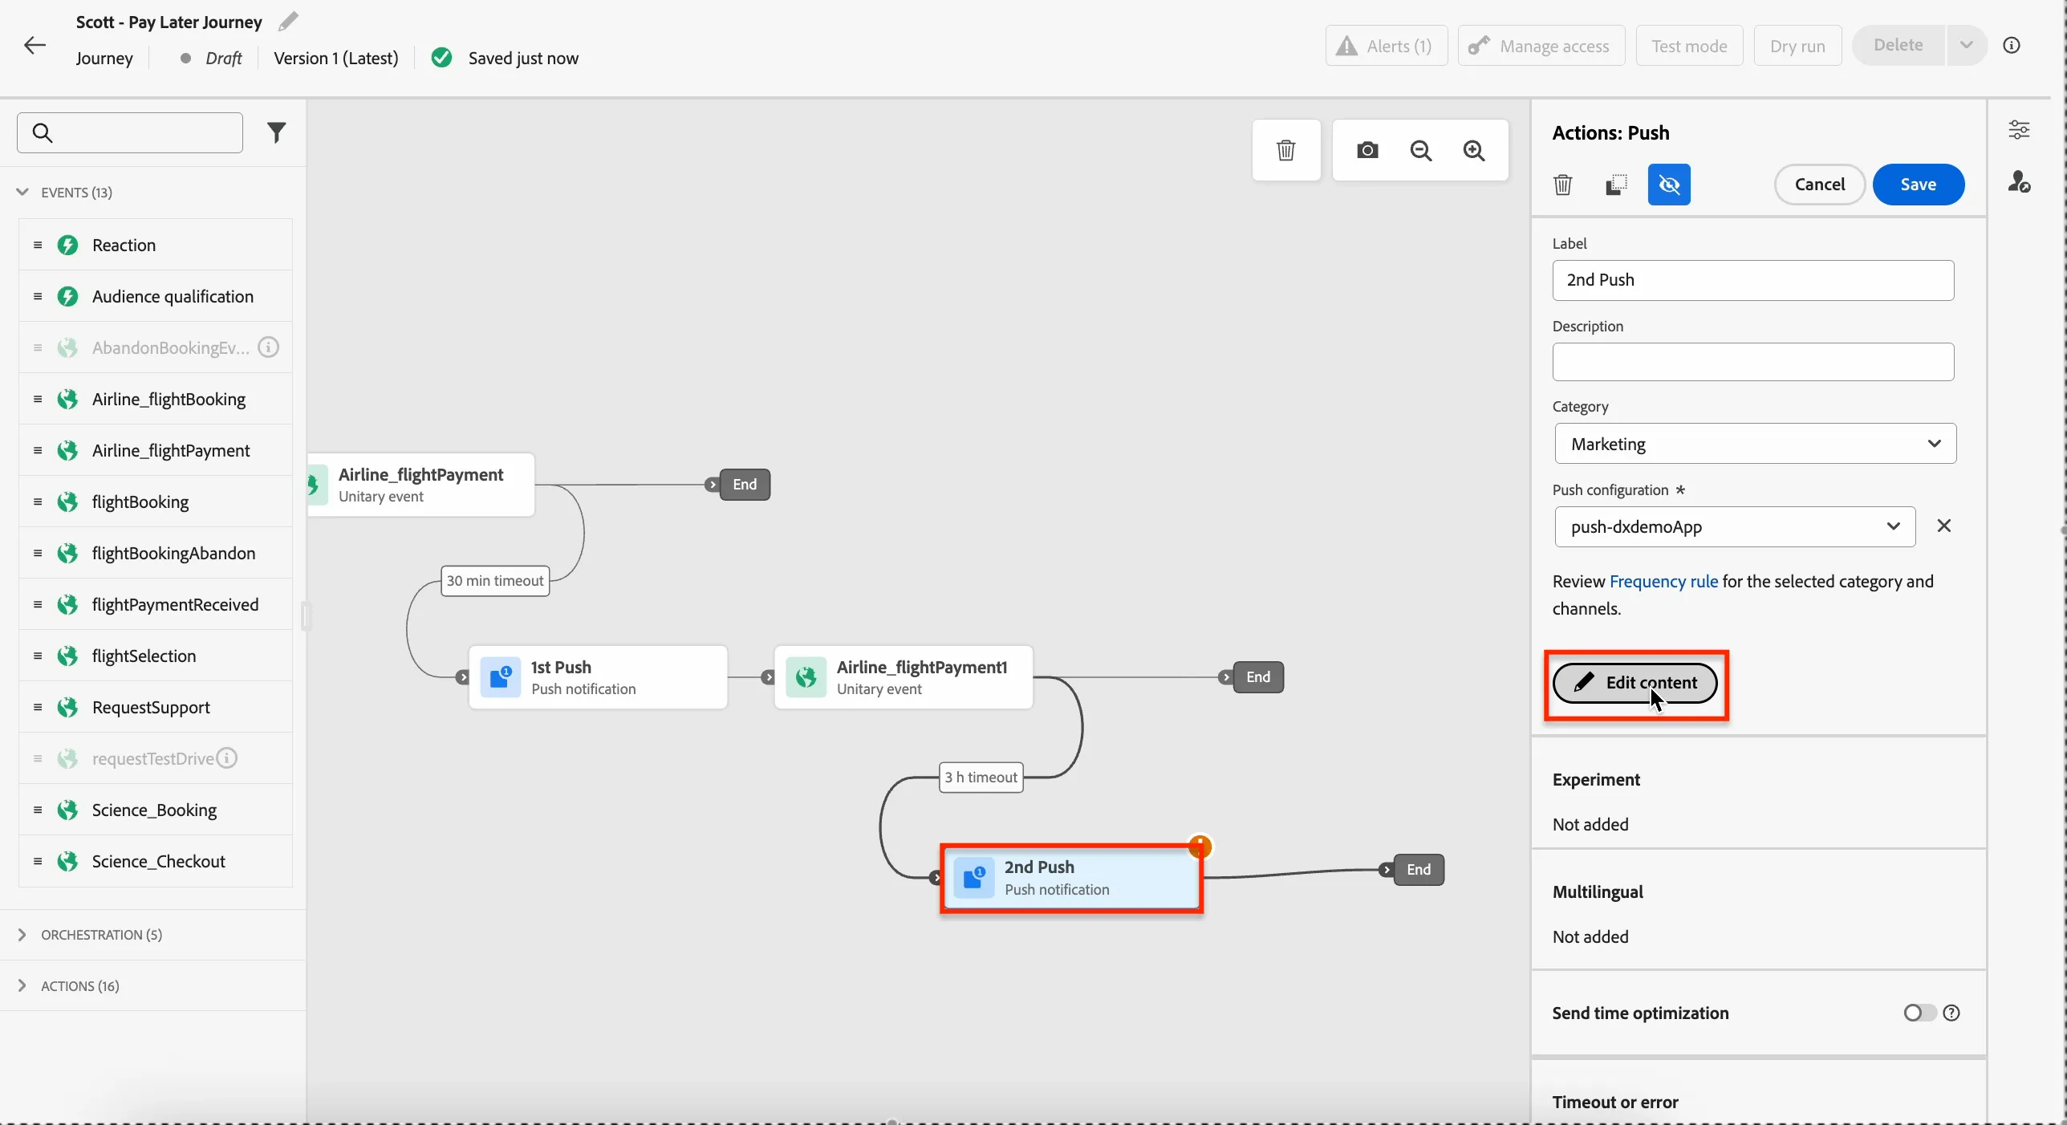This screenshot has height=1125, width=2067.
Task: Click the Alerts (1) button
Action: pos(1386,46)
